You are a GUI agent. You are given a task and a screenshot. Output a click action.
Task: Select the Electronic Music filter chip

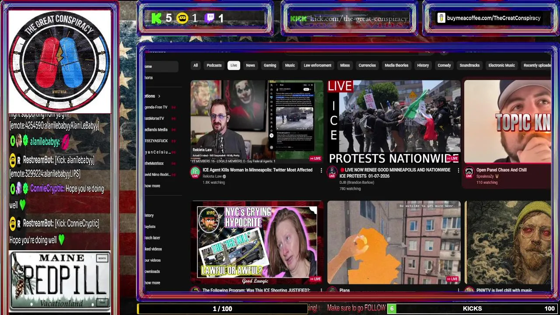point(502,65)
